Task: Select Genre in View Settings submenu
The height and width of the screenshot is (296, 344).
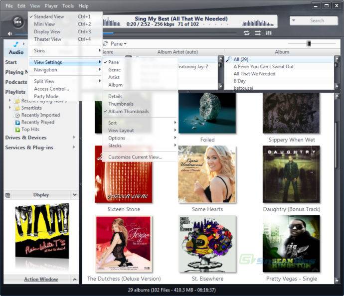Action: tap(140, 70)
